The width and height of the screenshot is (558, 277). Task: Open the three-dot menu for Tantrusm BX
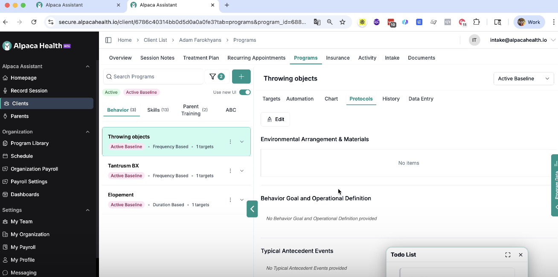(x=230, y=171)
